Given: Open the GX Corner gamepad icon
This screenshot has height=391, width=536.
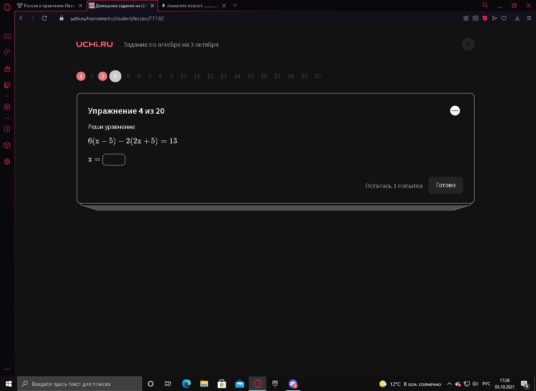Looking at the screenshot, I should pyautogui.click(x=7, y=36).
